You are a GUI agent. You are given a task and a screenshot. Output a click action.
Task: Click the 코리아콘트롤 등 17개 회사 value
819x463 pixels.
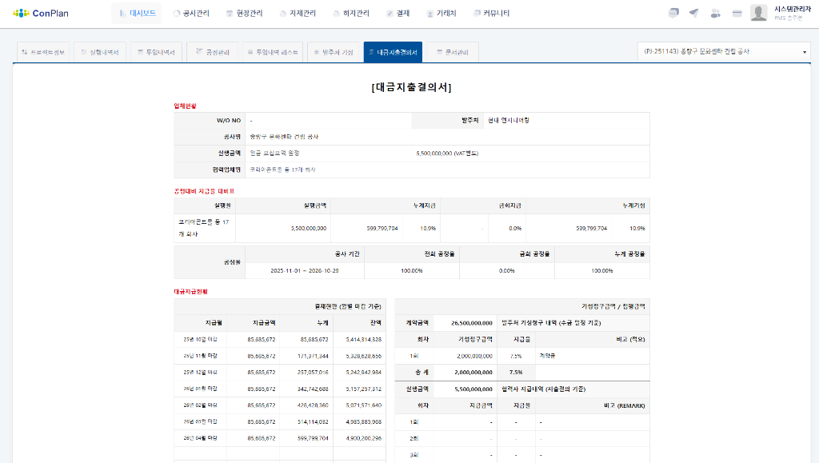[282, 170]
